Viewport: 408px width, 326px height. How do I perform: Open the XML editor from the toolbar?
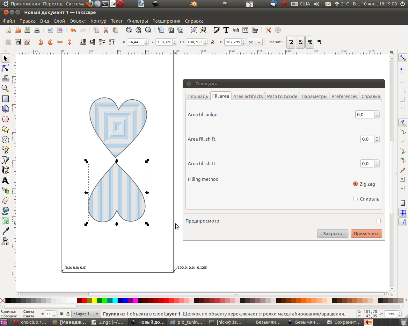click(x=245, y=30)
